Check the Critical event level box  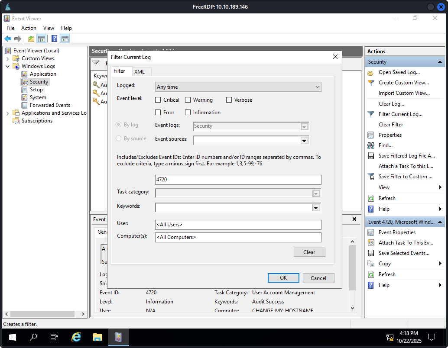click(x=158, y=100)
